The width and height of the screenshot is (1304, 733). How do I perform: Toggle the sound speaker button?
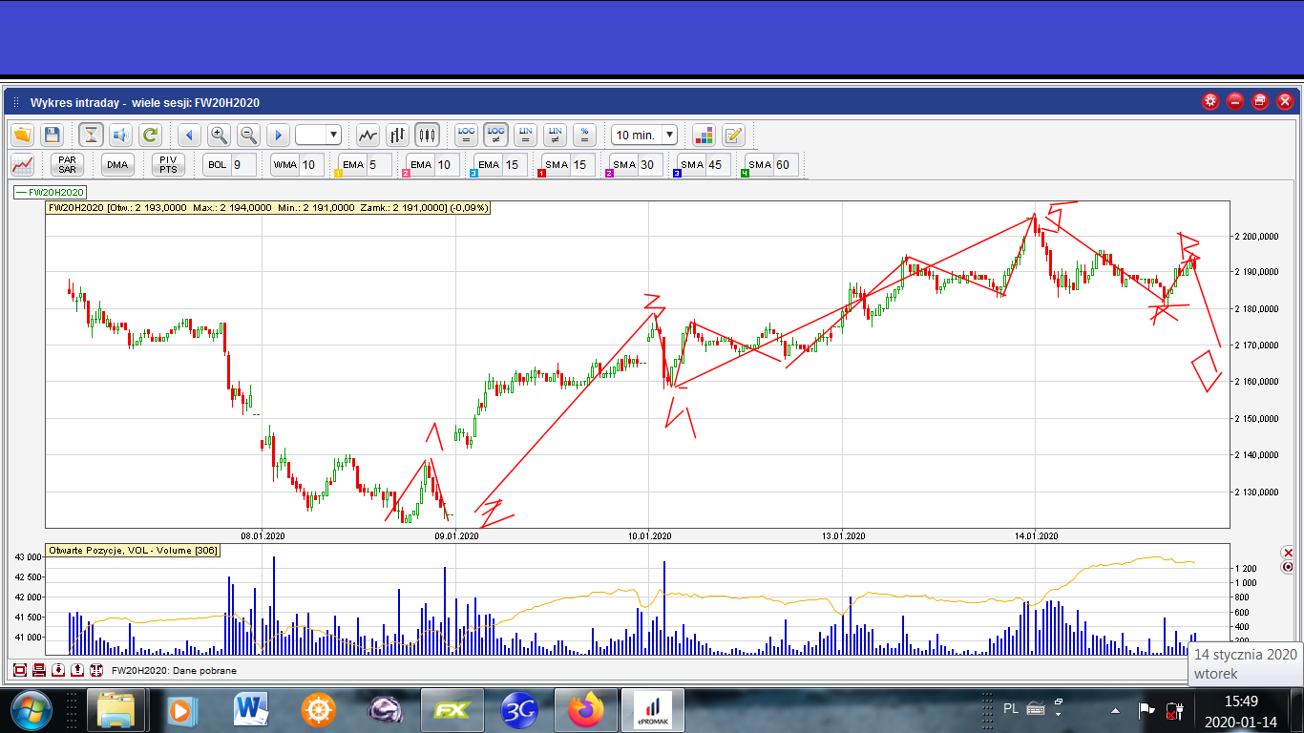click(x=120, y=135)
